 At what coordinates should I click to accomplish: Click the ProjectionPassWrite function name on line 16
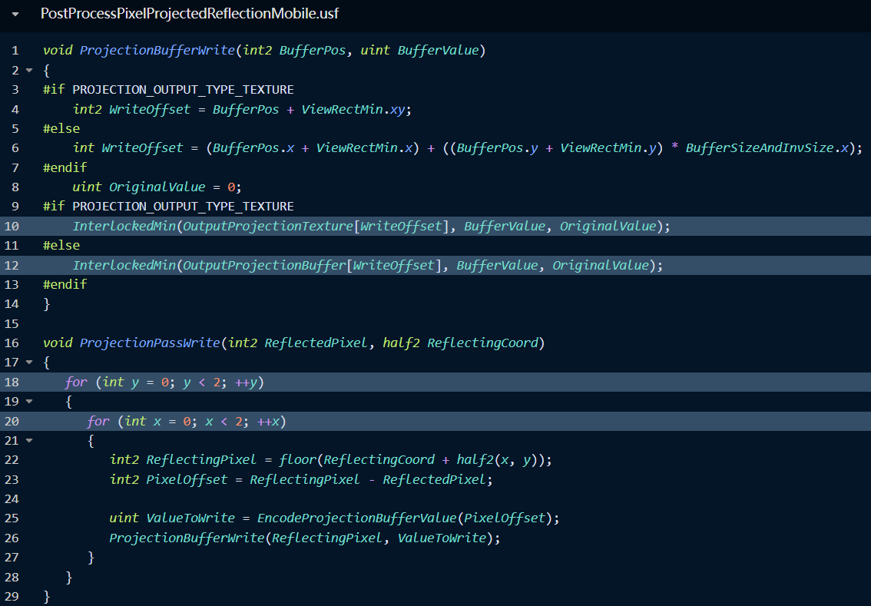point(149,343)
